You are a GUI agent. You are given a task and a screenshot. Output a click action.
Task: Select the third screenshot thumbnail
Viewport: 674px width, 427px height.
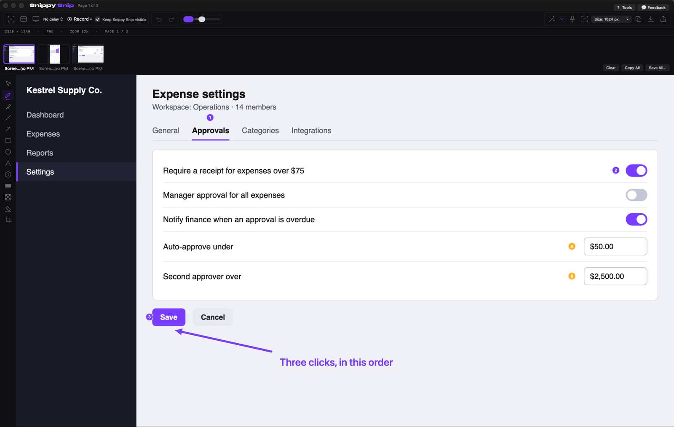coord(88,54)
